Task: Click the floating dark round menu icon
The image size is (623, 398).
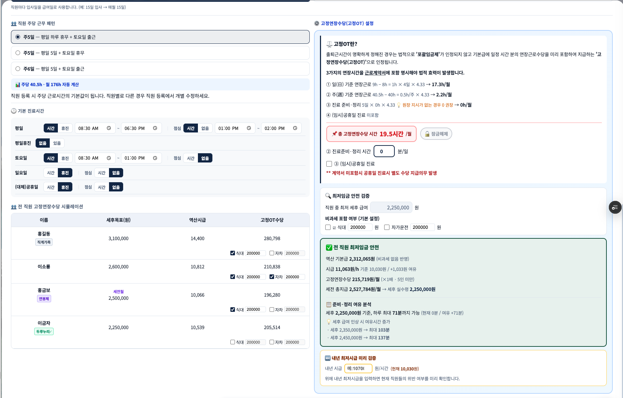Action: [615, 207]
